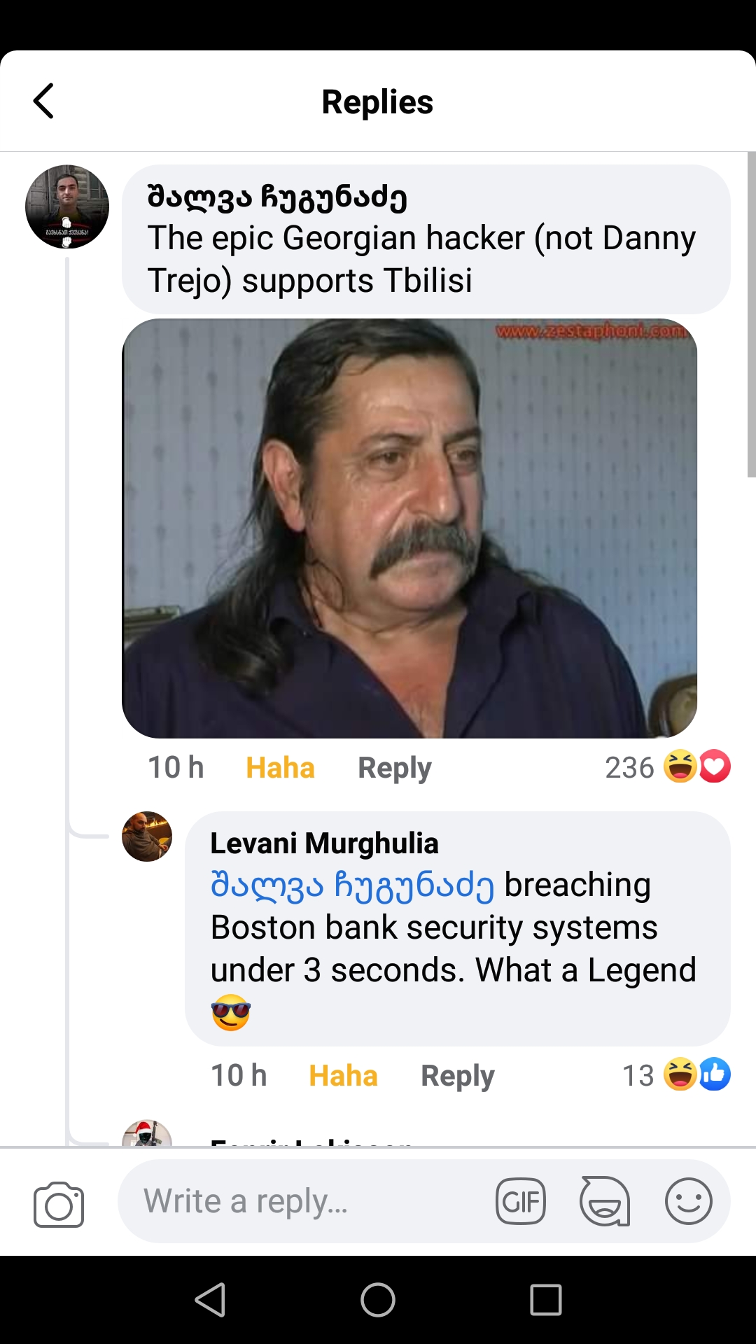
Task: Toggle Haha reaction on Levani Murghulia's reply
Action: tap(343, 1076)
